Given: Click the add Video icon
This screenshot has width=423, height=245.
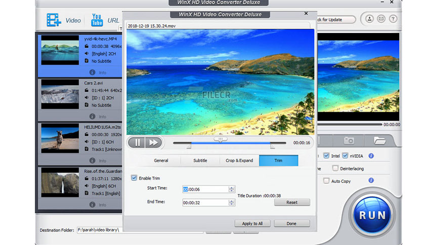Looking at the screenshot, I should click(x=54, y=20).
